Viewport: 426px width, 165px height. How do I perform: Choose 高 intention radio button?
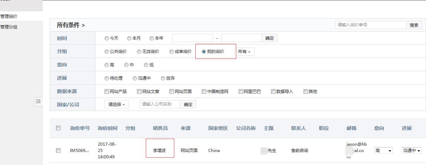pos(107,65)
